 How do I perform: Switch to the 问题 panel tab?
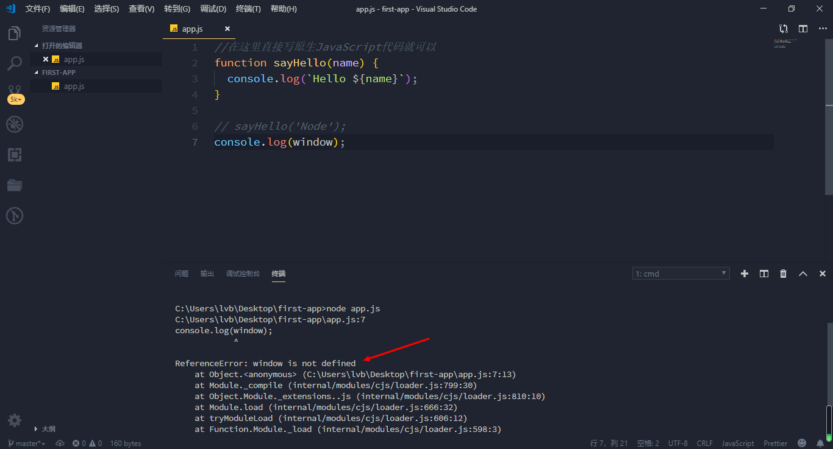(x=182, y=274)
